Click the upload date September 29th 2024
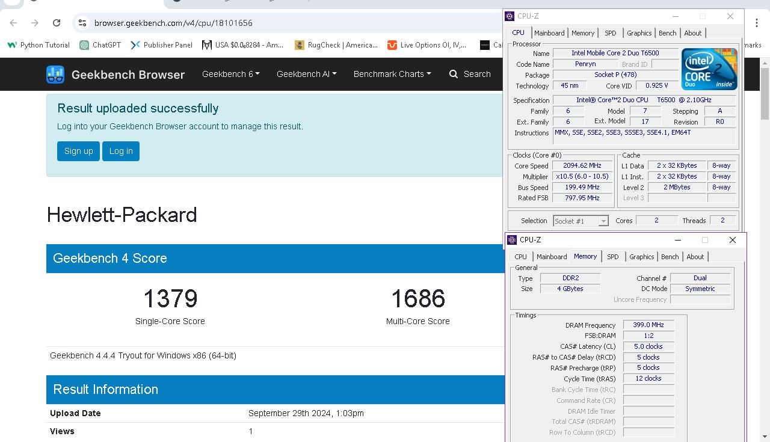The width and height of the screenshot is (770, 442). tap(306, 413)
